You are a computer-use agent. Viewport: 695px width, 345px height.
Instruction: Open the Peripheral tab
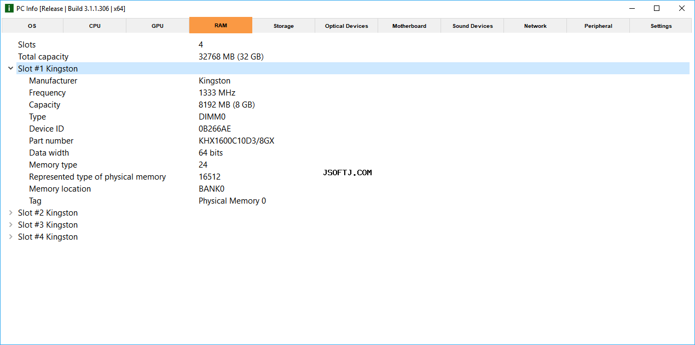coord(598,26)
